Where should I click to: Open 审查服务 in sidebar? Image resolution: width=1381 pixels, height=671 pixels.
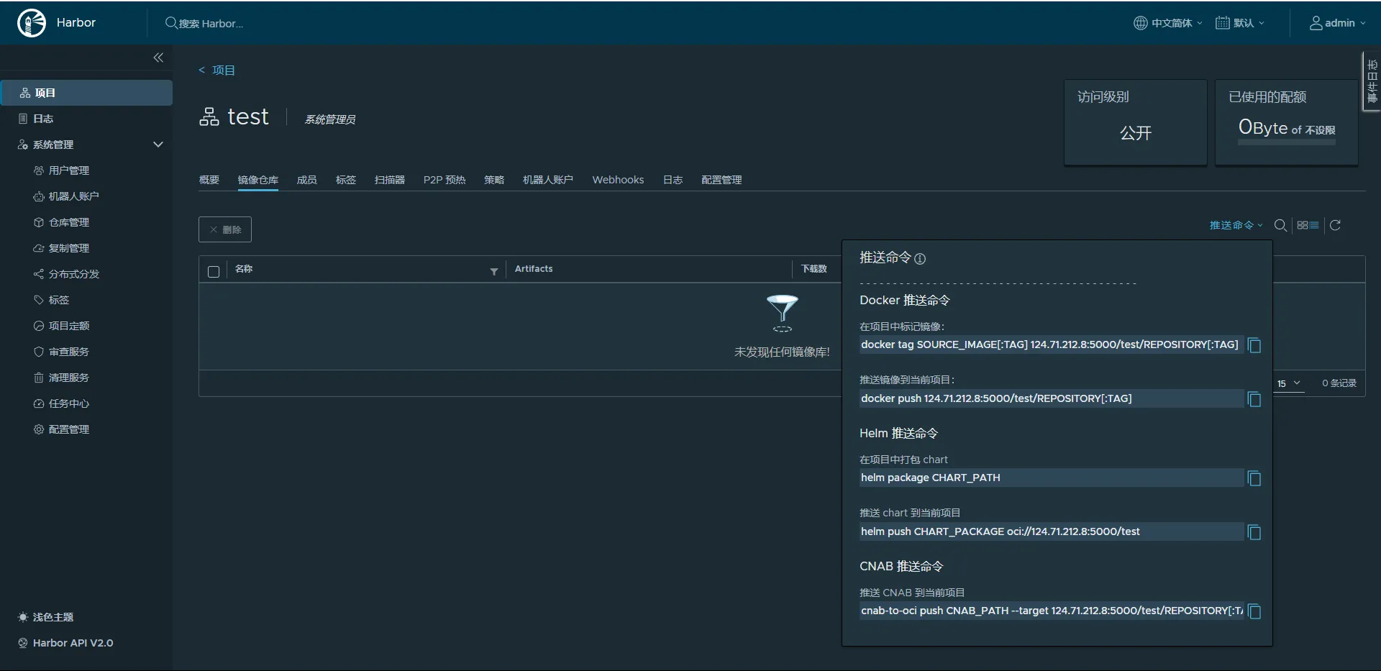click(x=62, y=352)
